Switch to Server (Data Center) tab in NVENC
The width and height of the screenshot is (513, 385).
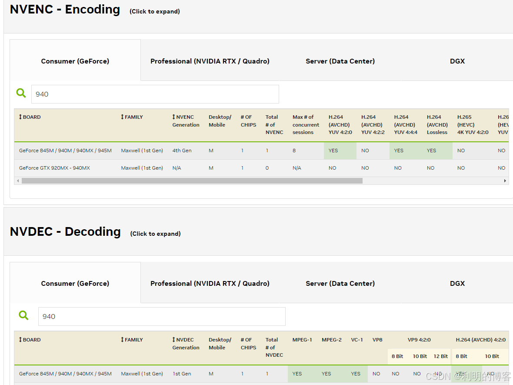click(x=340, y=61)
